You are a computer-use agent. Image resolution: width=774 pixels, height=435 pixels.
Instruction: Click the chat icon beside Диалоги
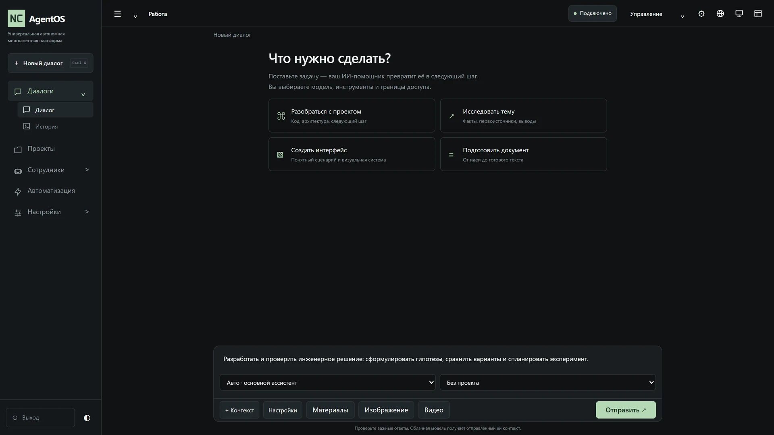pyautogui.click(x=18, y=91)
